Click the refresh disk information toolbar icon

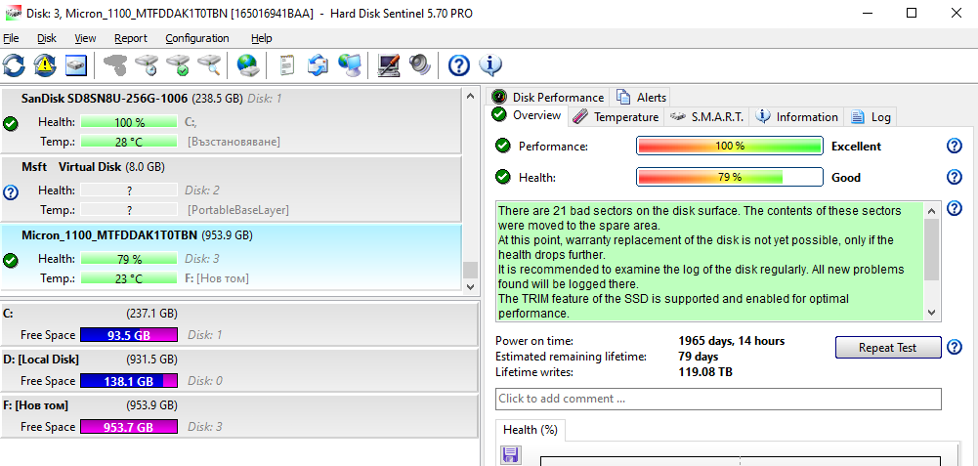(x=15, y=65)
